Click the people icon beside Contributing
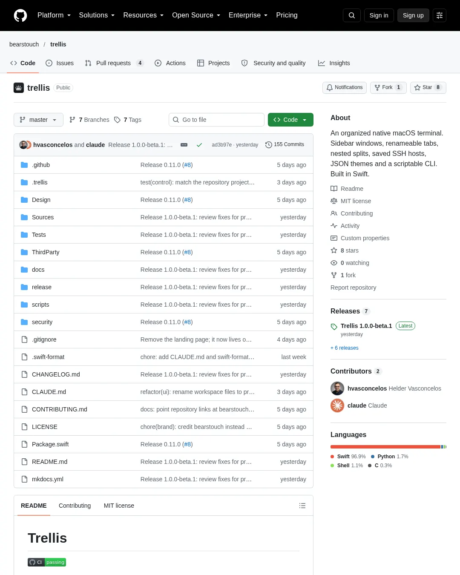Image resolution: width=460 pixels, height=575 pixels. click(x=334, y=213)
